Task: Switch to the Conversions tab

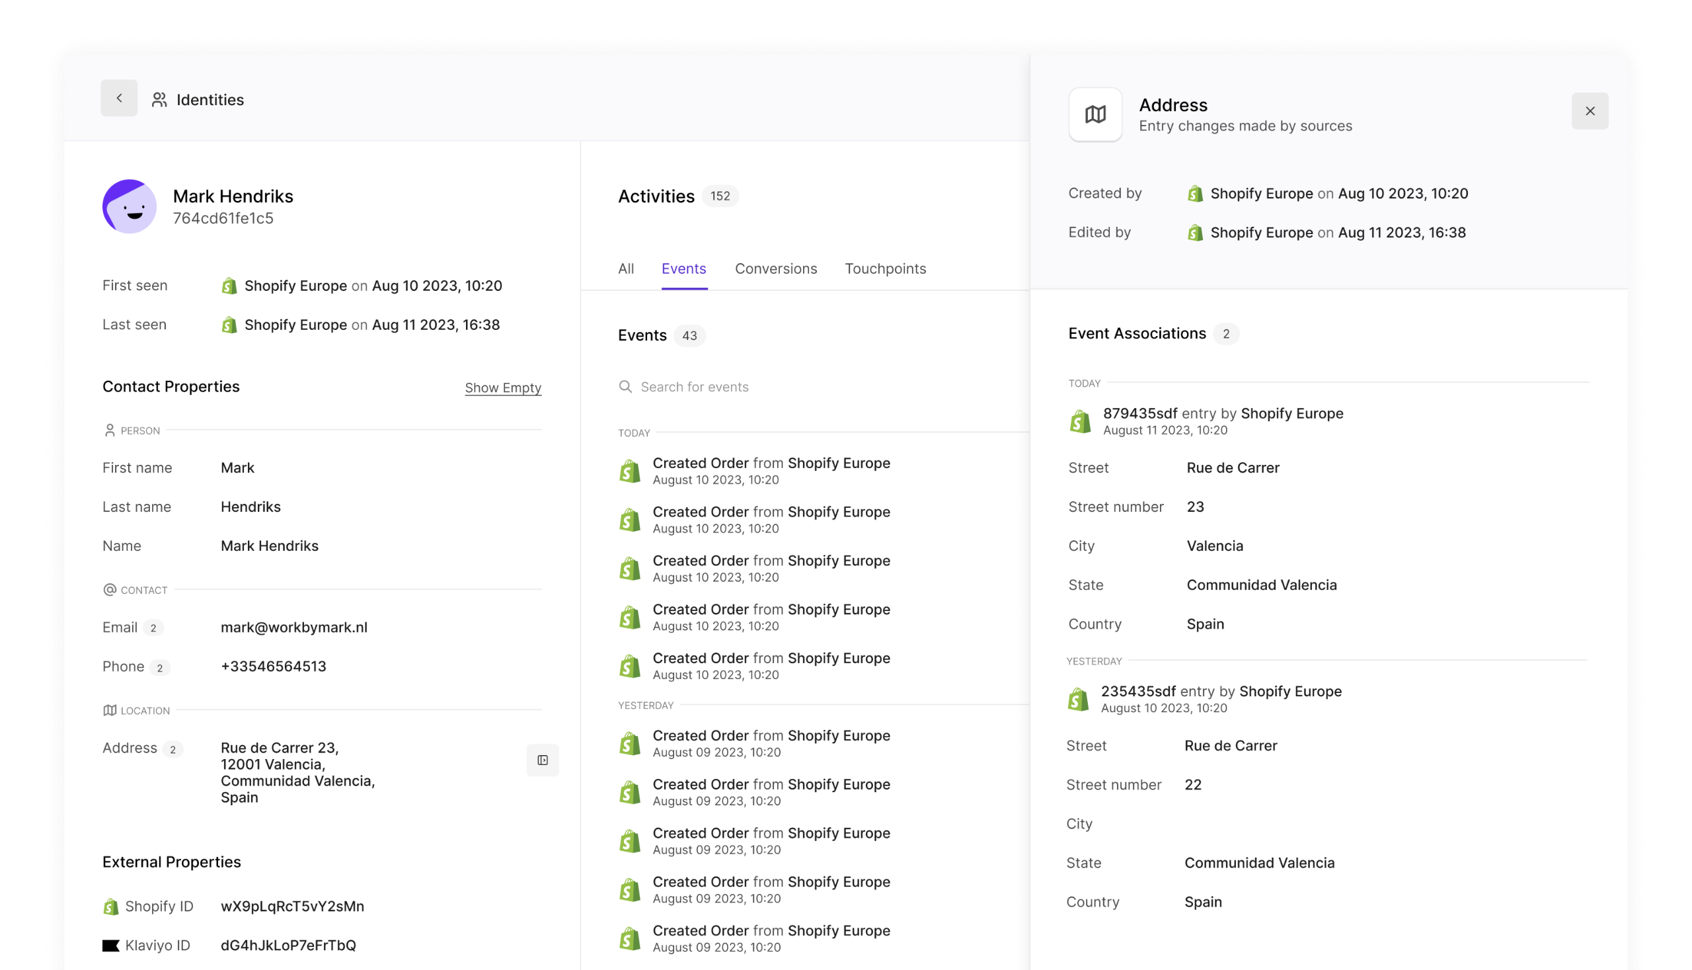Action: click(x=776, y=268)
